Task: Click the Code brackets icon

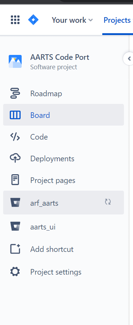Action: [15, 137]
